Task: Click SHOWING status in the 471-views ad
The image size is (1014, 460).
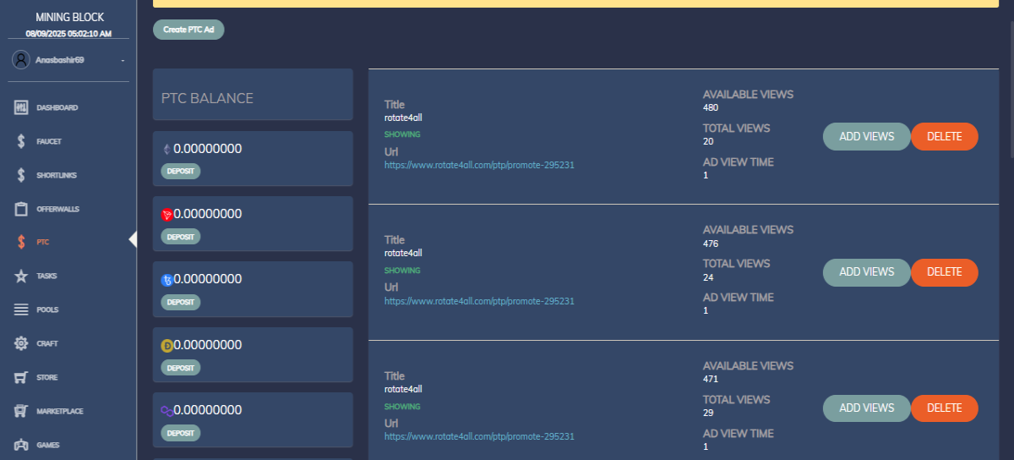Action: [x=402, y=407]
